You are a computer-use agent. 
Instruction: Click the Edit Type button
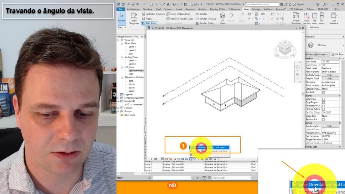338,54
